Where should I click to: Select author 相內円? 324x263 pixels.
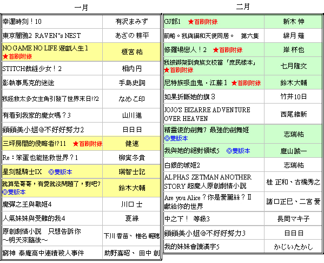pos(132,68)
